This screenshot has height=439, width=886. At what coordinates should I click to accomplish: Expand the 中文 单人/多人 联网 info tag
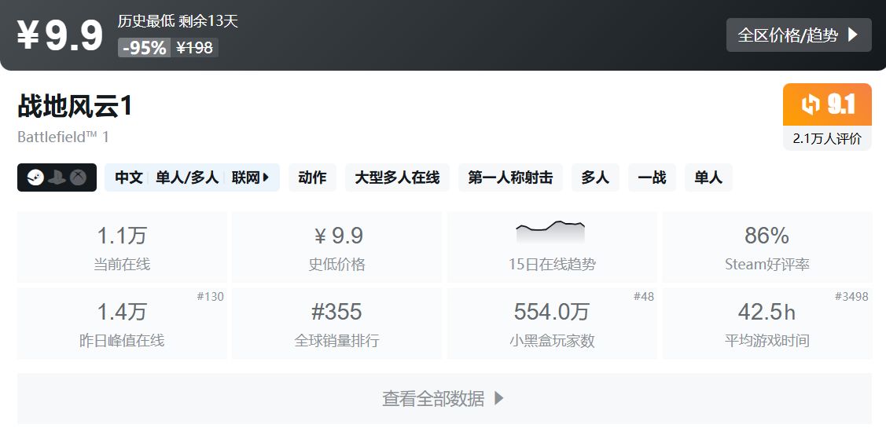tap(192, 177)
